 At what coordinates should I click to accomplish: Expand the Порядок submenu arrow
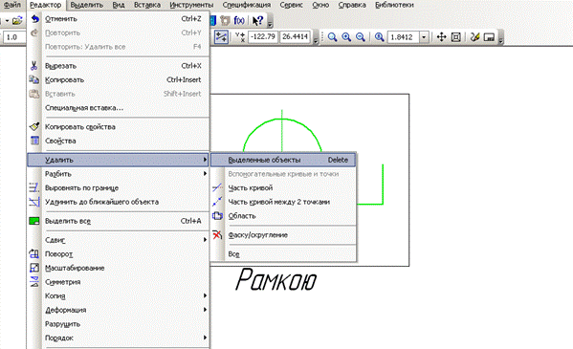pyautogui.click(x=205, y=338)
